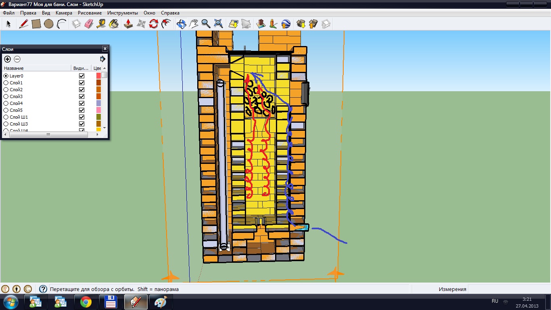Screen dimensions: 551x310
Task: Add a new layer with plus button
Action: click(x=7, y=59)
